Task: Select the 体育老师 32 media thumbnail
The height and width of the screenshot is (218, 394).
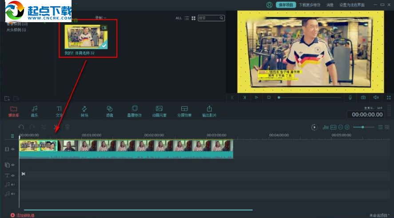Action: click(x=87, y=37)
